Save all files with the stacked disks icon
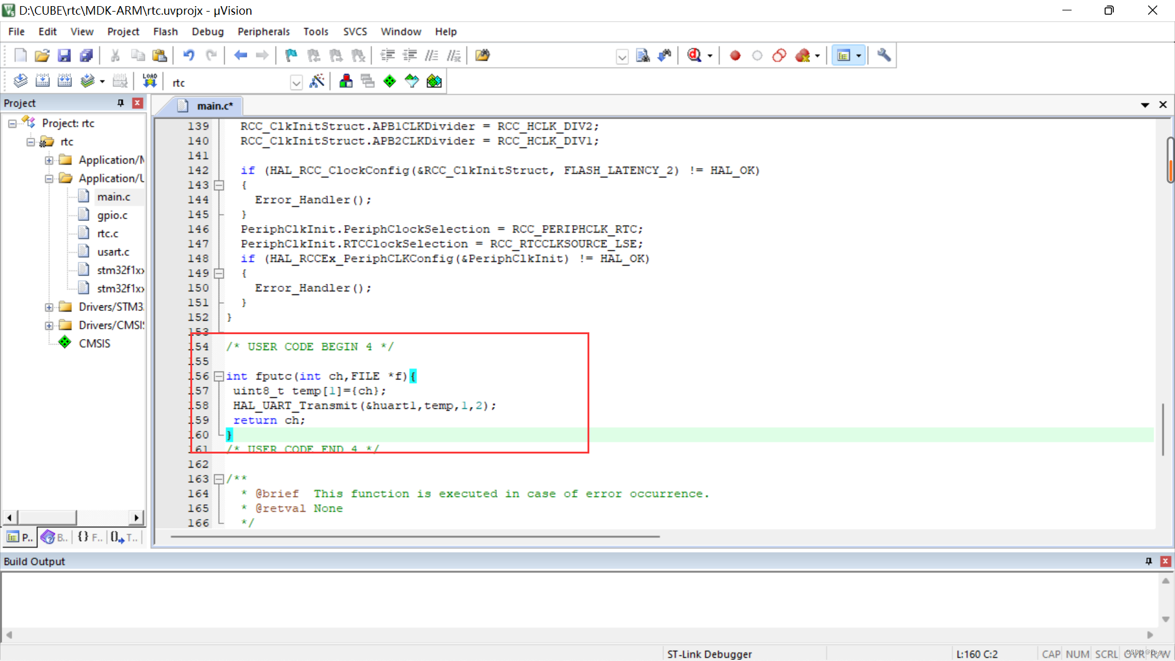The image size is (1175, 661). 86,56
